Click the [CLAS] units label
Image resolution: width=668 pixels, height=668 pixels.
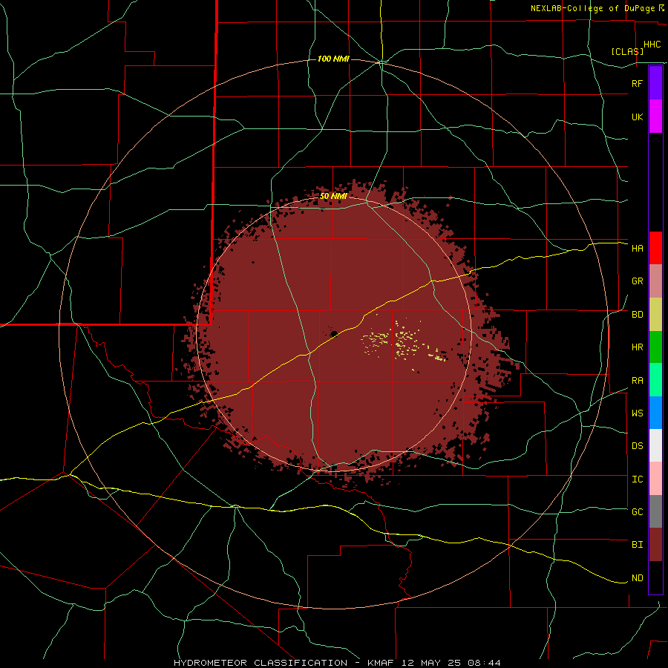click(x=627, y=51)
